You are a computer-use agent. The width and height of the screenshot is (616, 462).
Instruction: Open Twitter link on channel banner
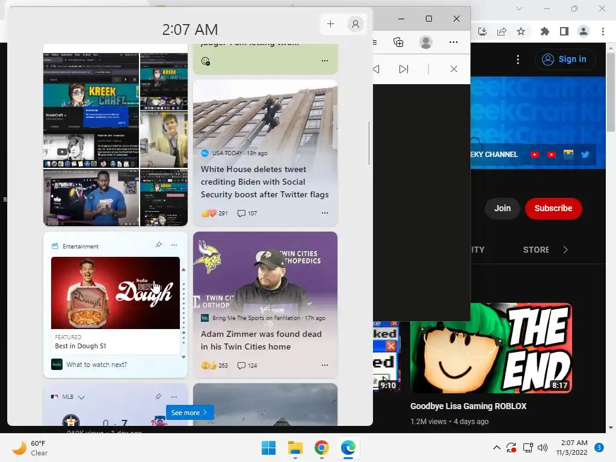click(x=585, y=155)
